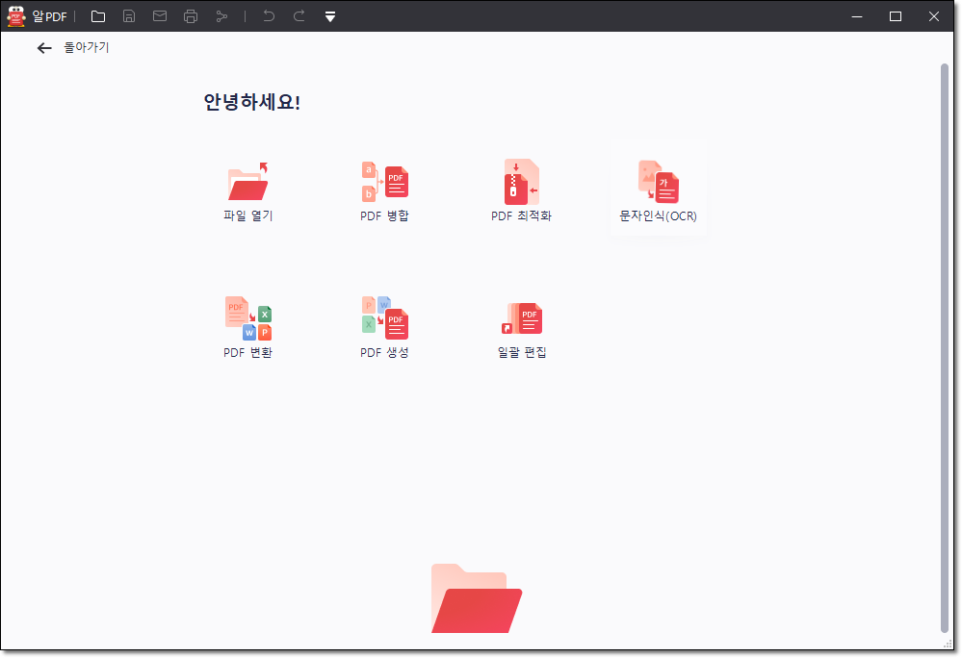The image size is (962, 658).
Task: Undo with the left curved arrow
Action: click(x=269, y=16)
